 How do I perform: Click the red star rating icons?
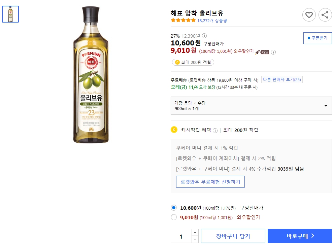pos(182,20)
